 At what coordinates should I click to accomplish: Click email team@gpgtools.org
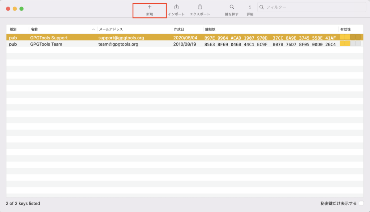point(118,44)
